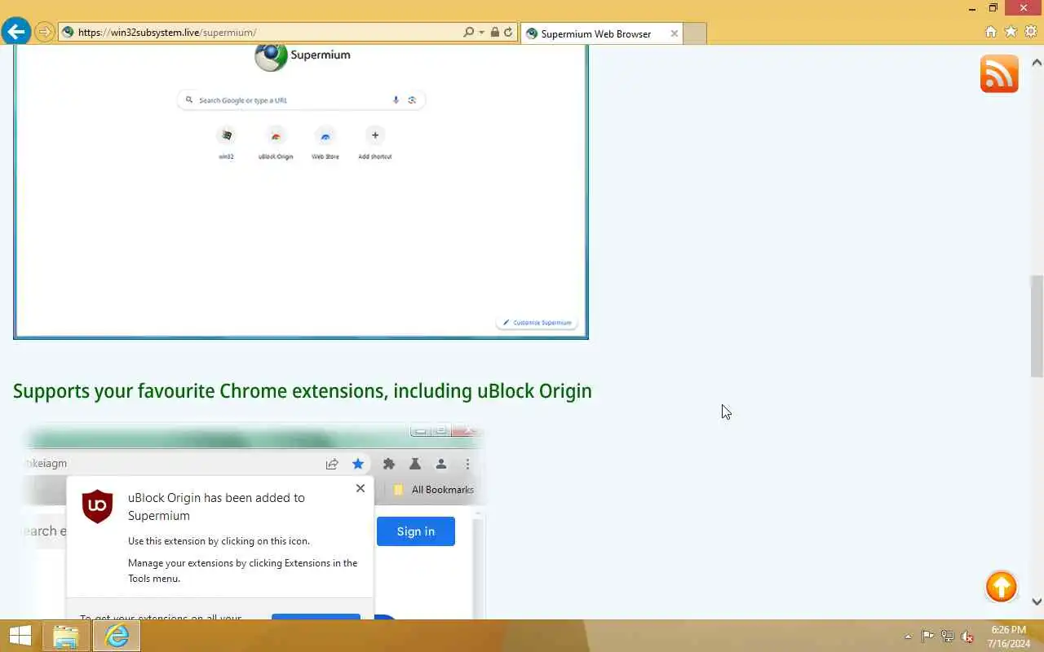Click the network tray icon
Image resolution: width=1044 pixels, height=652 pixels.
948,637
